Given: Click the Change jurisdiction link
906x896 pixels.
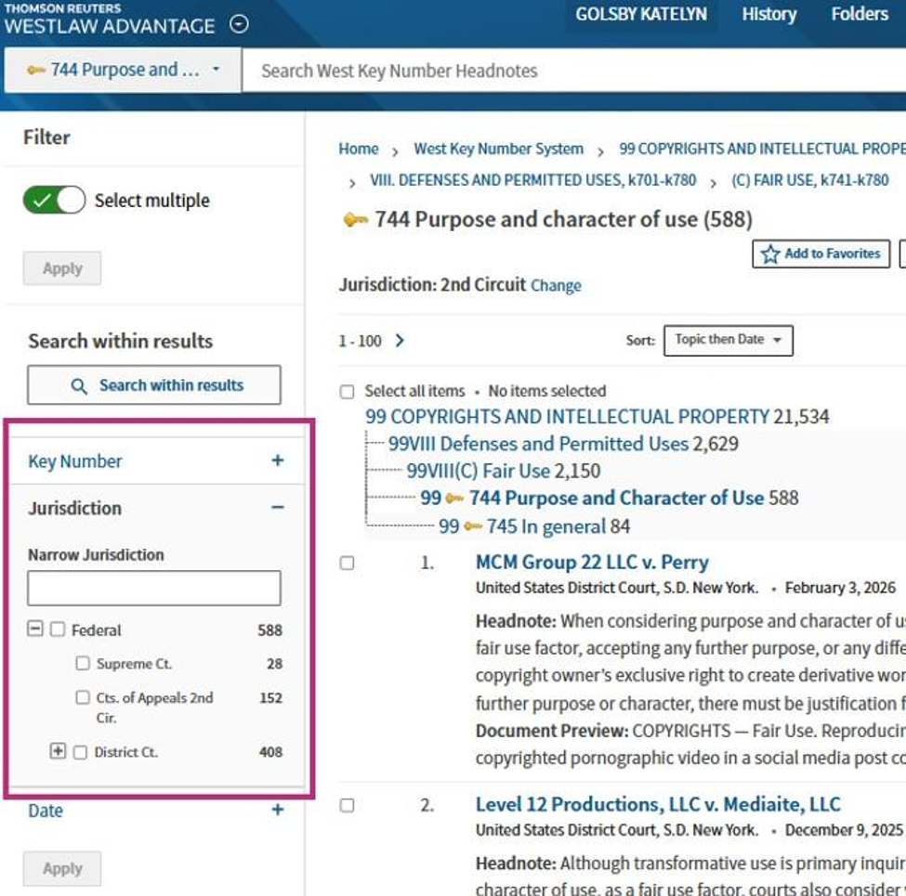Looking at the screenshot, I should [556, 286].
